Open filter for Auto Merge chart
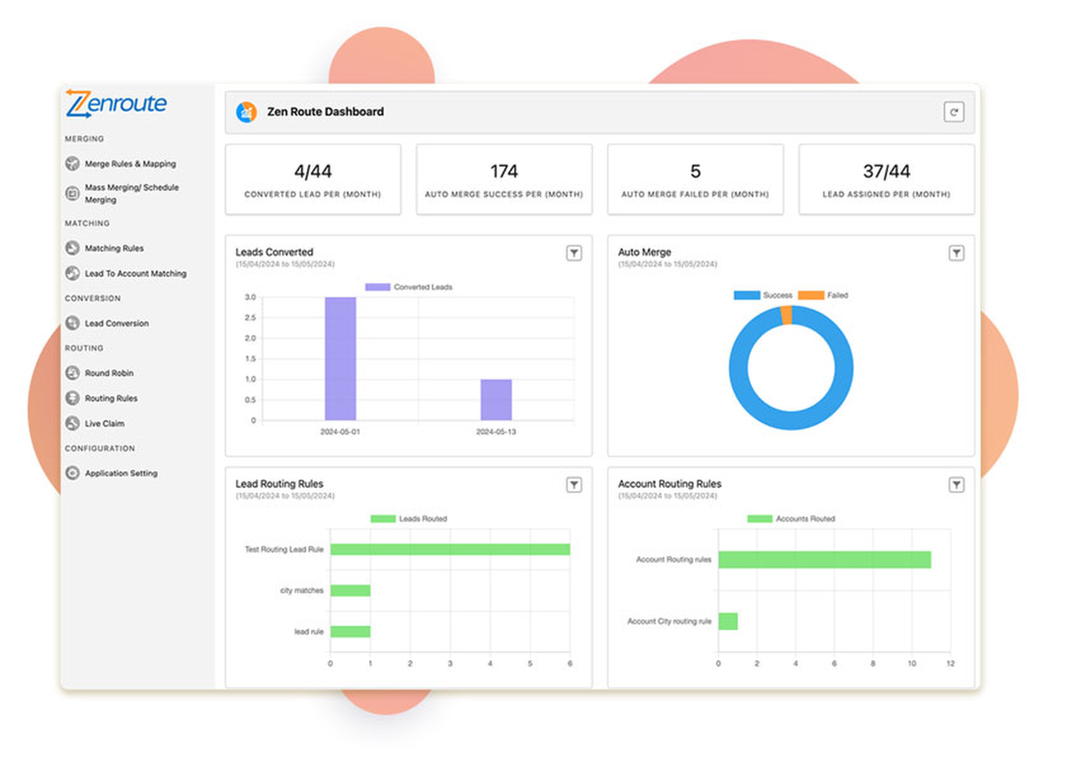 click(956, 253)
